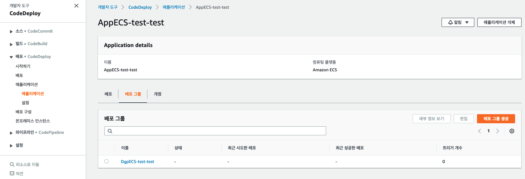Click the 트리거 개수 column header
The image size is (525, 179).
453,148
